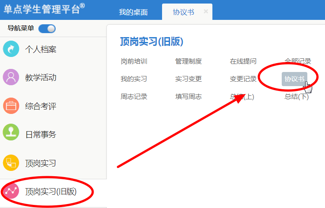Screen dimensions: 325x208
Task: Open 综合考评 menu item
Action: click(41, 106)
